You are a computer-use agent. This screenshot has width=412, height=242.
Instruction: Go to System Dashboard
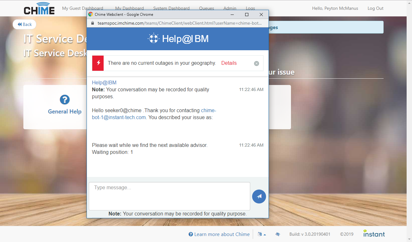[x=171, y=8]
